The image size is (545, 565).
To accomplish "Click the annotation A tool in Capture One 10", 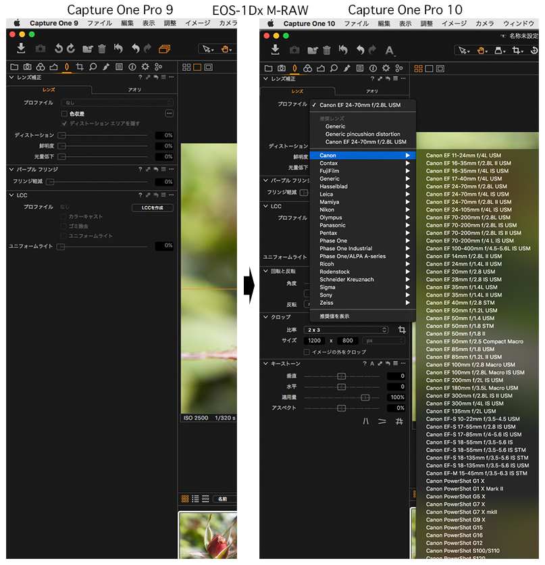I will (x=389, y=51).
